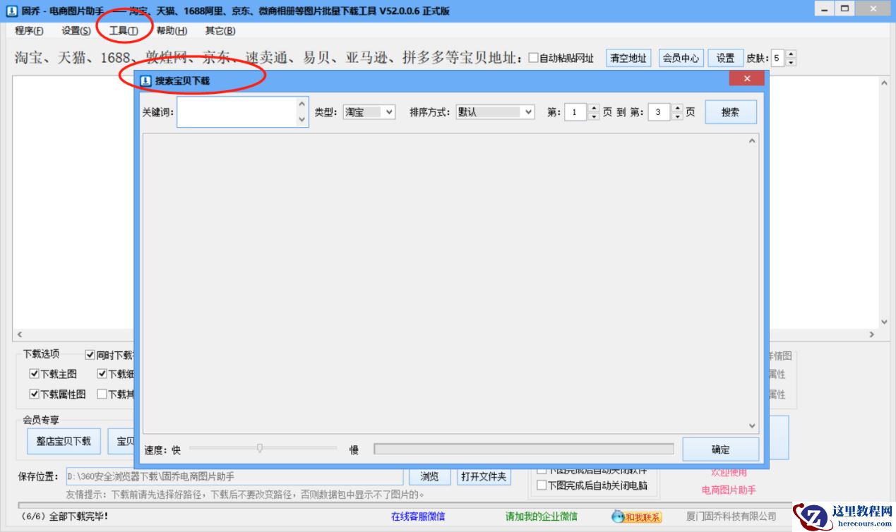Click the 皮肤 value field
Viewport: 896px width, 532px height.
pyautogui.click(x=778, y=58)
